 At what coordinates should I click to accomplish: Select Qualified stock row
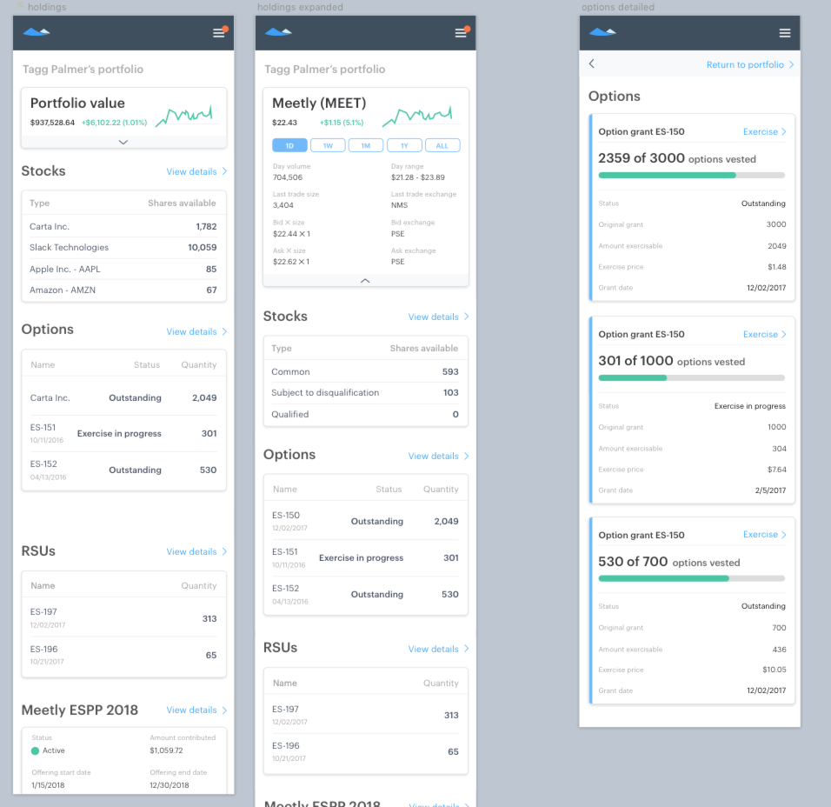(x=365, y=414)
